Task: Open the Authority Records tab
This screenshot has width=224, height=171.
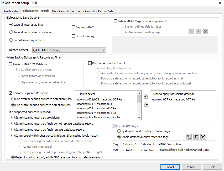Action: coord(84,11)
